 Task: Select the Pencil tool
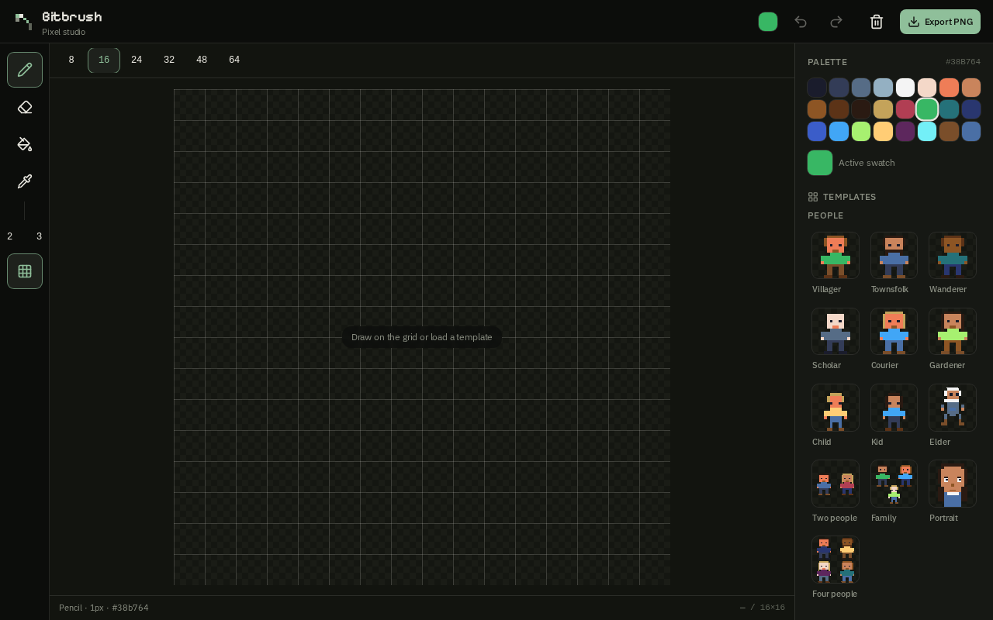coord(25,70)
